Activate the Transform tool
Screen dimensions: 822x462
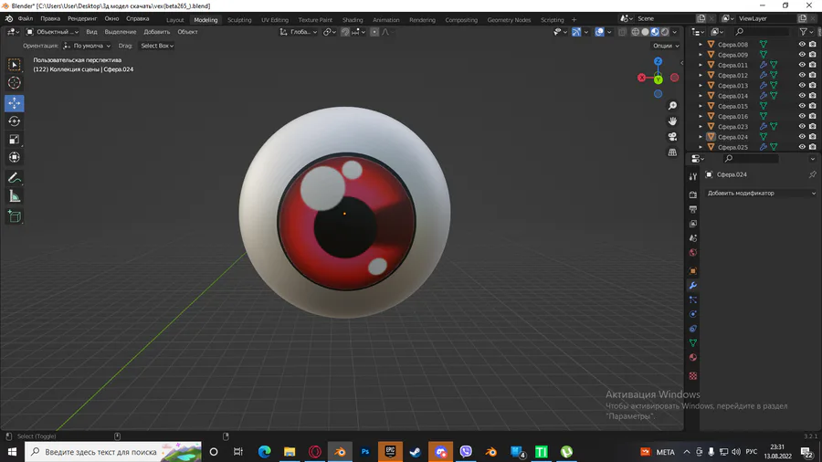[x=14, y=157]
